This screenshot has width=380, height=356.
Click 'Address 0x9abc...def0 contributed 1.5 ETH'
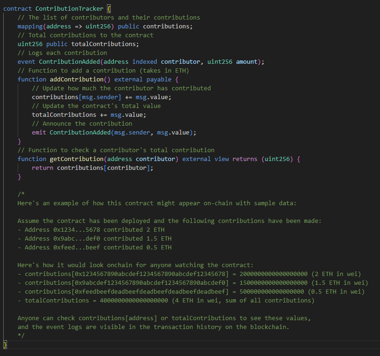[98, 239]
